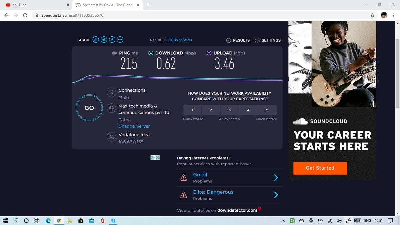Rate network availability as 4
Image resolution: width=400 pixels, height=225 pixels.
click(248, 110)
